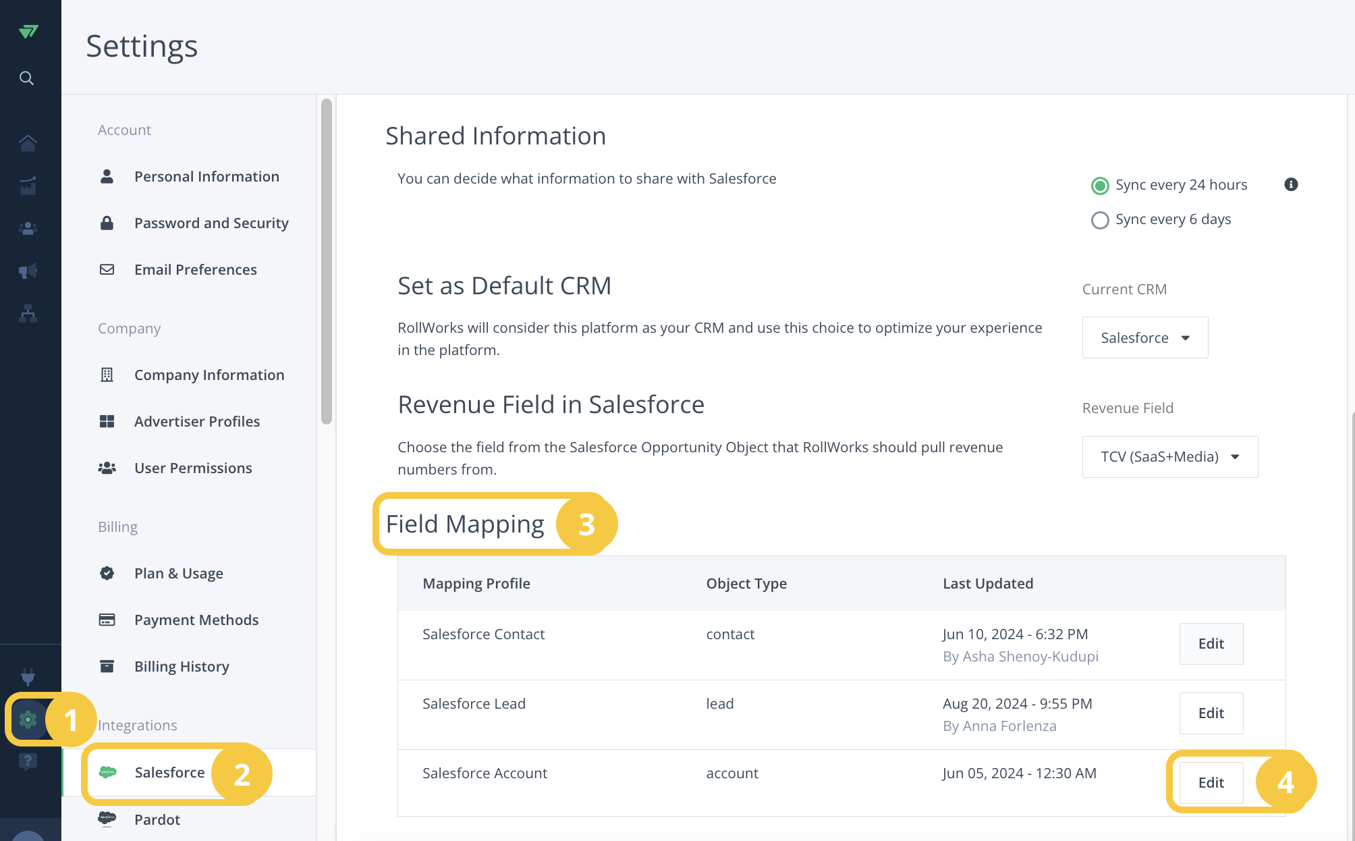
Task: Click the Salesforce Lead profile name
Action: click(474, 703)
